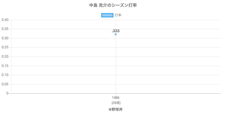Click the 0.30 y-axis tick label

pos(5,38)
